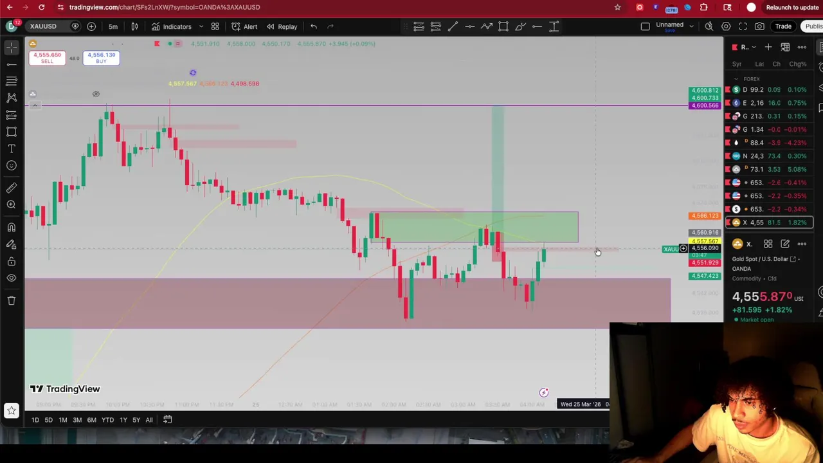Screen dimensions: 823x463
Task: Open watchlist advanced view table icon
Action: coord(785,47)
